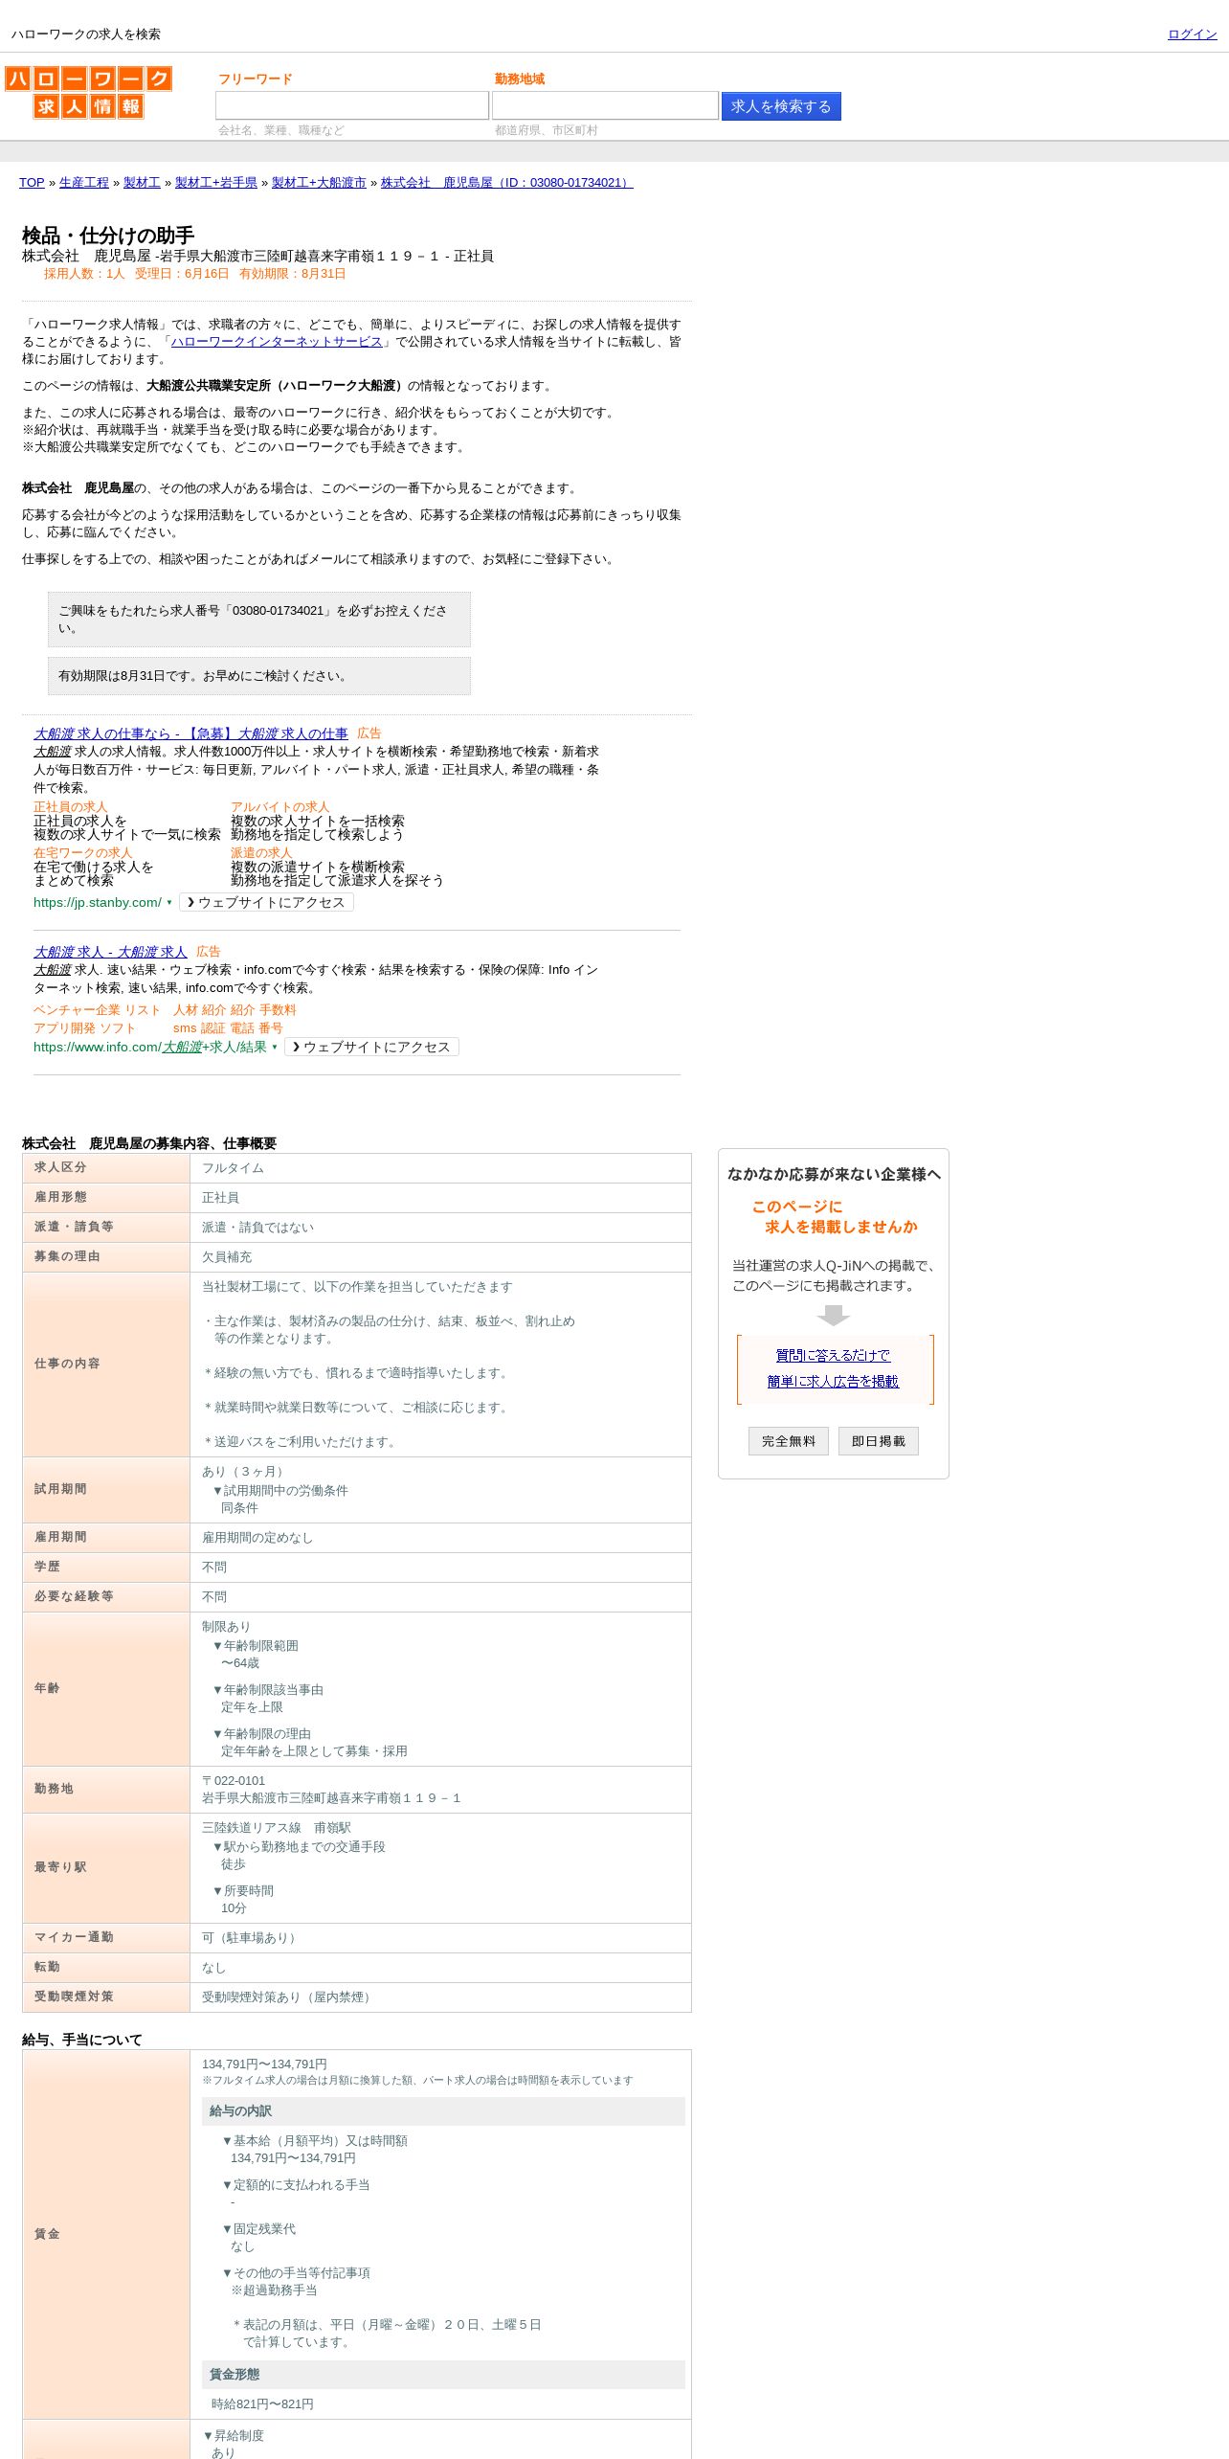Click the 在宅ワークの求人 ad sublink
Screen dimensions: 1229x2459
click(83, 853)
